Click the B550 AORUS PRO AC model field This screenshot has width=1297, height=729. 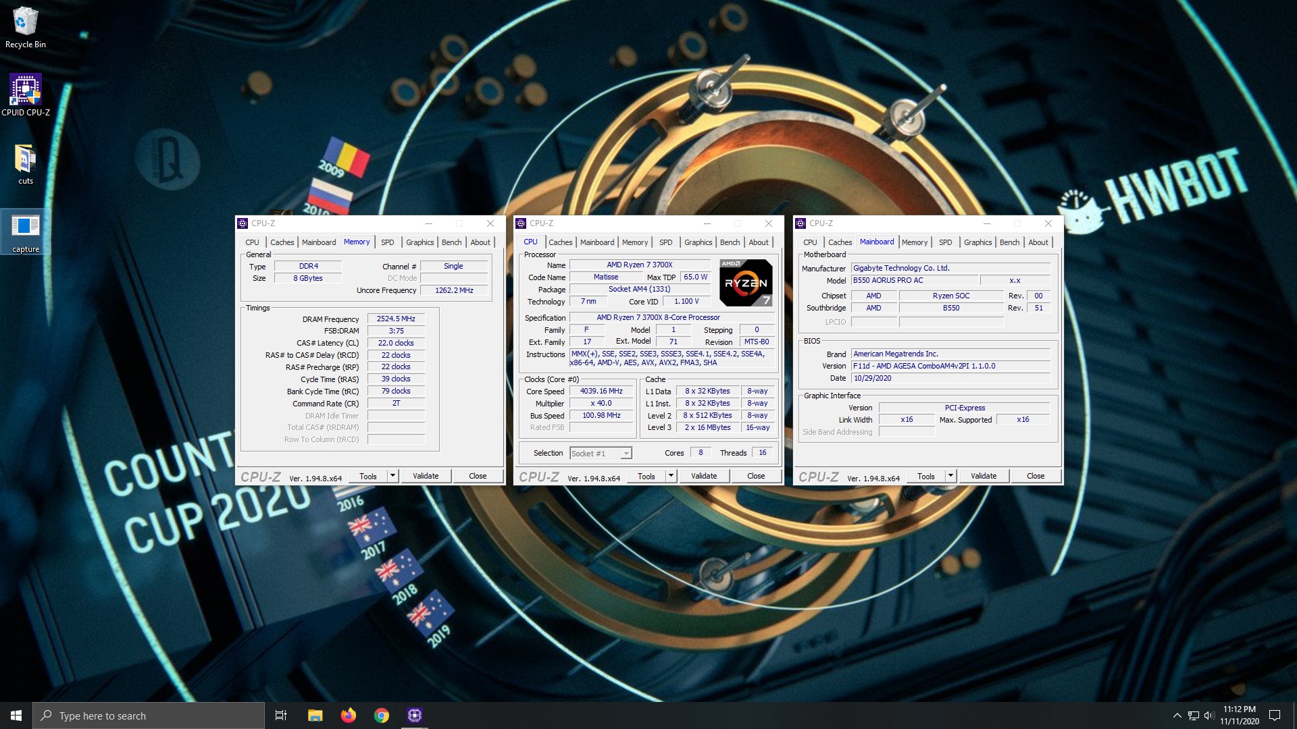tap(914, 280)
